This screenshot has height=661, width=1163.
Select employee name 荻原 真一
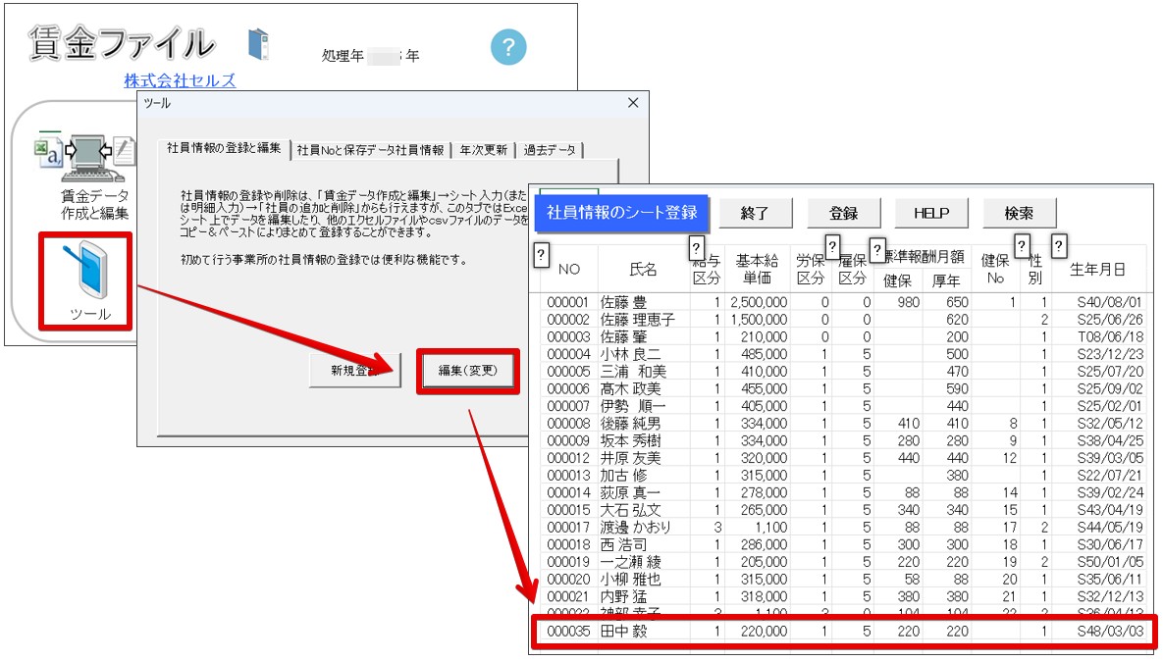click(x=630, y=492)
